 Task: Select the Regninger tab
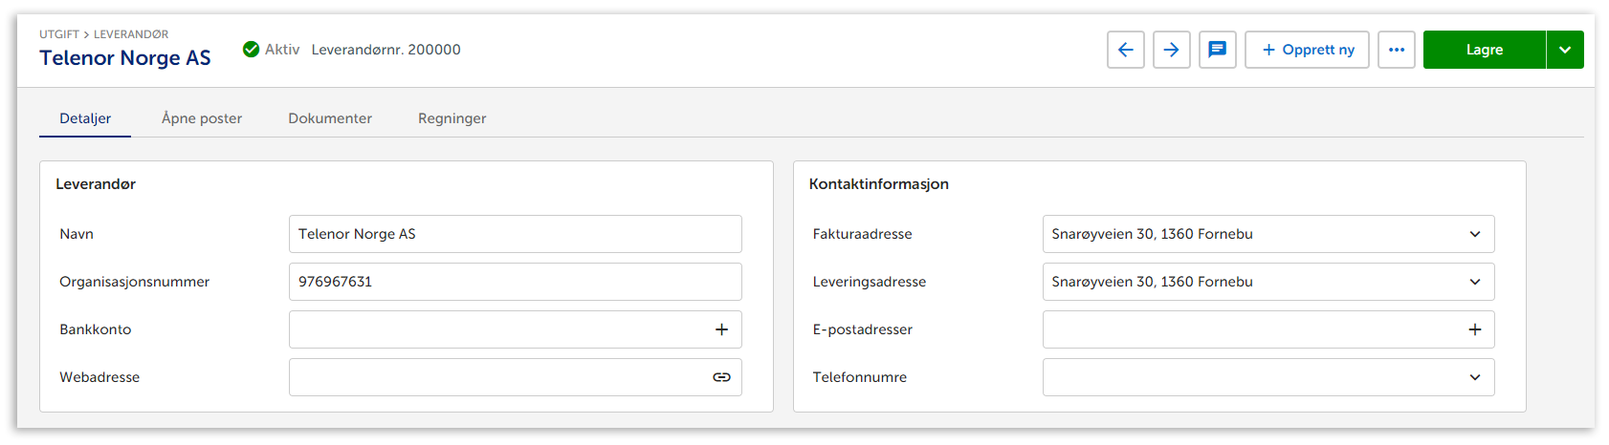tap(452, 118)
